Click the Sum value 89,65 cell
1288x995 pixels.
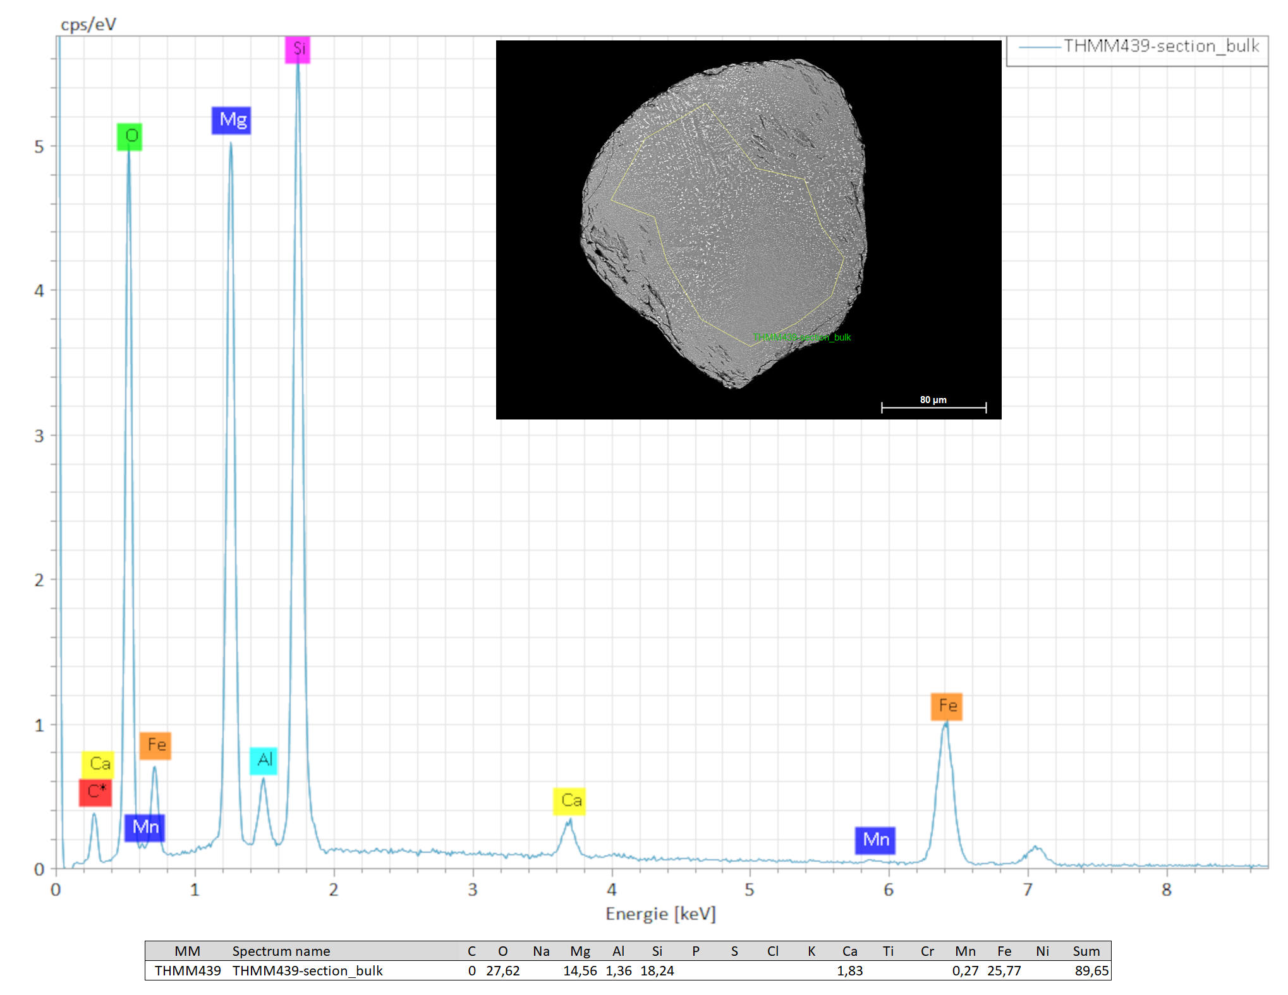1091,971
